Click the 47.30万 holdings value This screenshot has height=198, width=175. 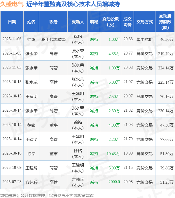pyautogui.click(x=167, y=125)
